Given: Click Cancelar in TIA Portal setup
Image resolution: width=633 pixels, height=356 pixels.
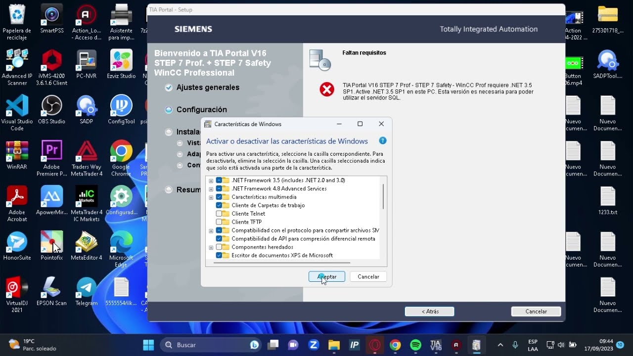Looking at the screenshot, I should [x=536, y=311].
